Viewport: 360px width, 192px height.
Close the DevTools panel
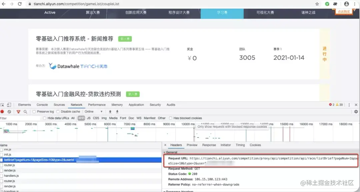pyautogui.click(x=356, y=105)
